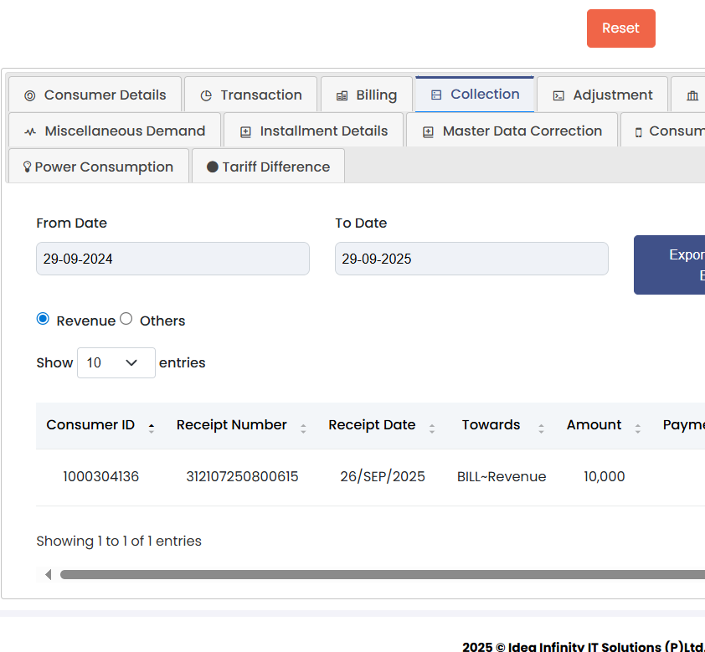
Task: Switch to the Master Data Correction tab
Action: click(512, 131)
